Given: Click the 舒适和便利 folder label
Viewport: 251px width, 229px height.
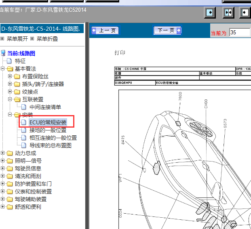Looking at the screenshot, I should (x=28, y=207).
